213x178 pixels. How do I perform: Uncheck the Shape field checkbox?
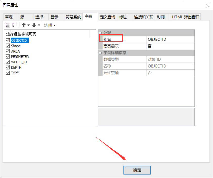tap(8, 46)
